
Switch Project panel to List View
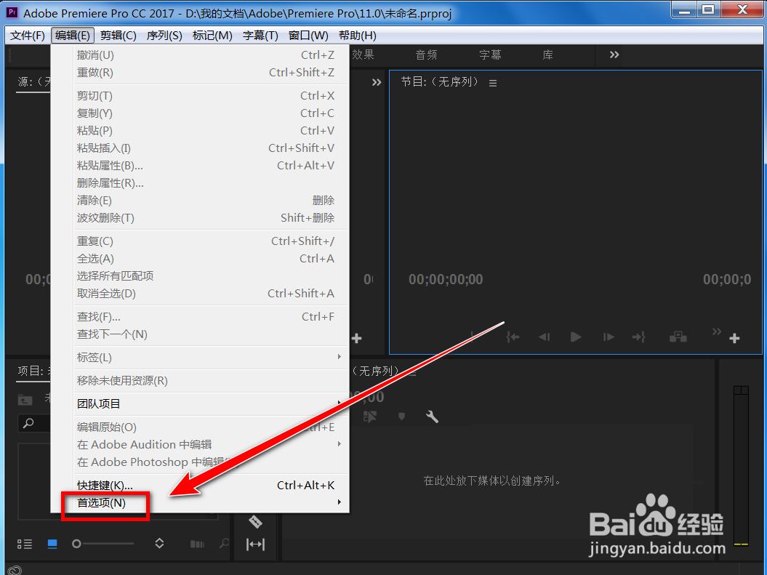point(25,544)
